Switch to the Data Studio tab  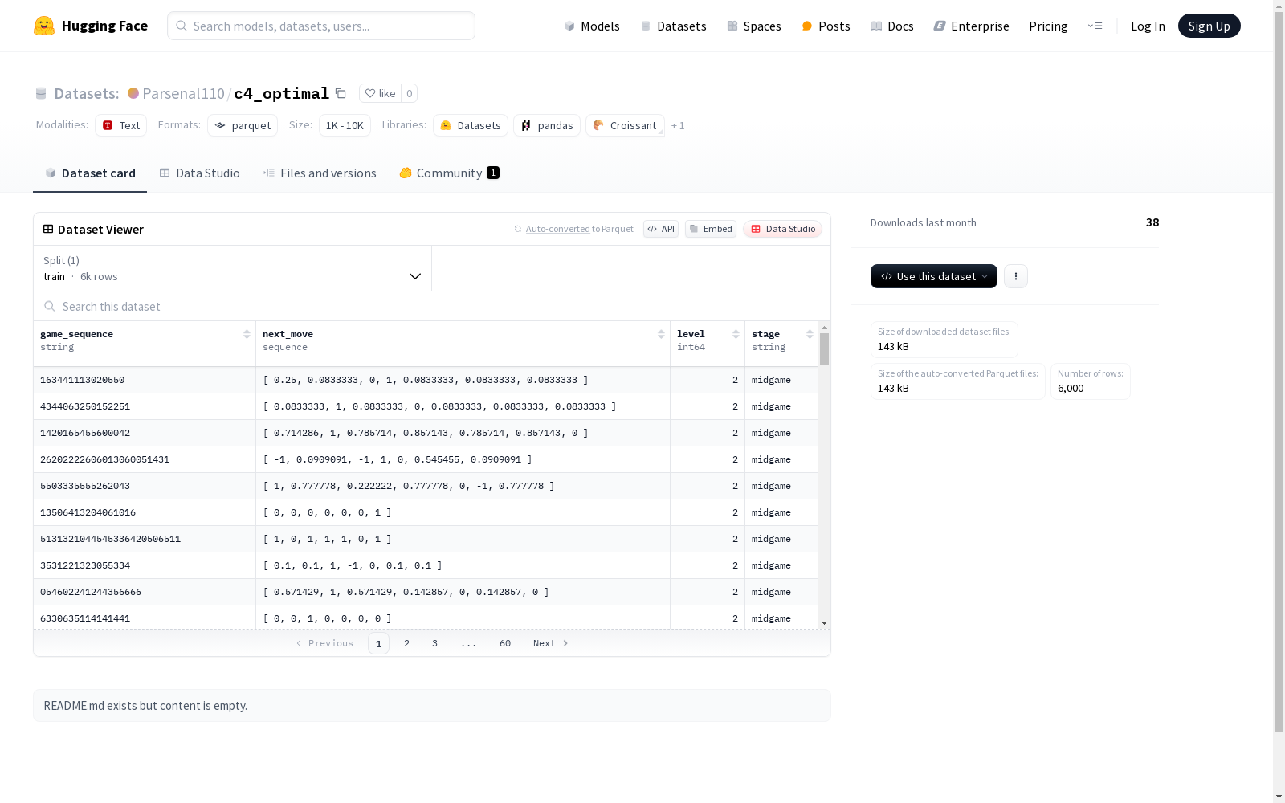point(200,173)
